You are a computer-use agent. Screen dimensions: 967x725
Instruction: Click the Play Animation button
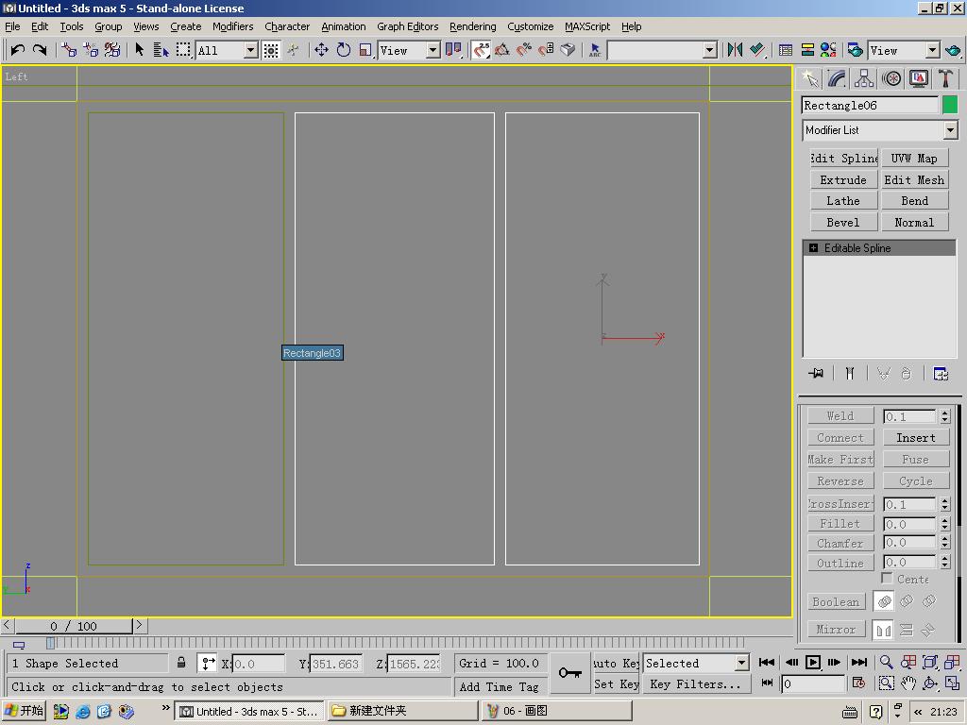[813, 662]
